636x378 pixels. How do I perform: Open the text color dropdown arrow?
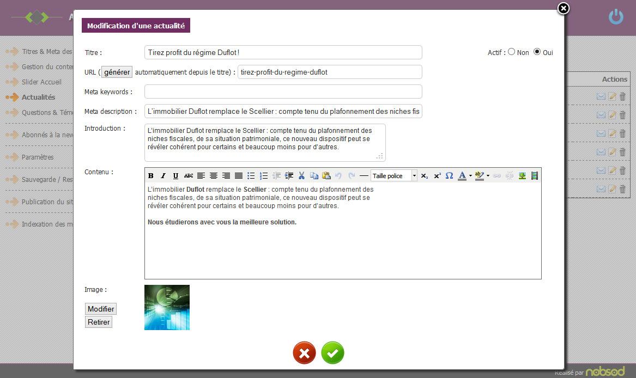coord(470,175)
